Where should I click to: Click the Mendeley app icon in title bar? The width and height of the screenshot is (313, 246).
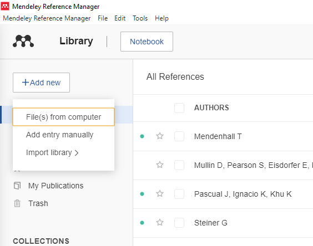[5, 6]
